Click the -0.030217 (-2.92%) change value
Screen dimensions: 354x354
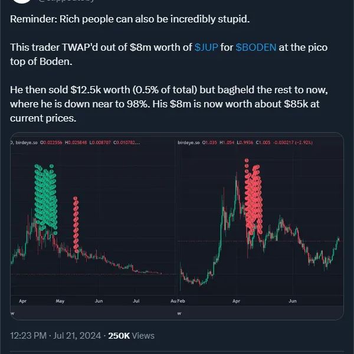coord(293,142)
